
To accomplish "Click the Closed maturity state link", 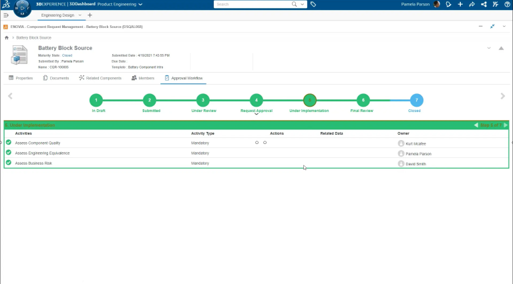I will coord(67,55).
